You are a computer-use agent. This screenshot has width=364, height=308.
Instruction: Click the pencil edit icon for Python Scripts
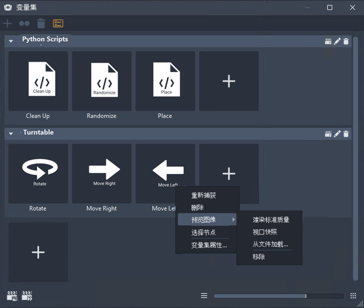point(337,41)
